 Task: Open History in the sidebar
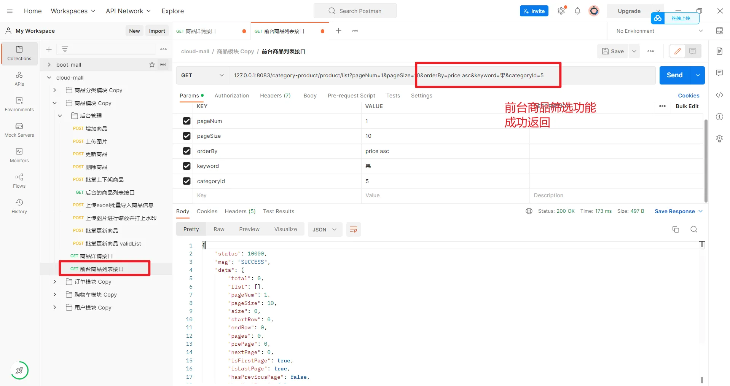(19, 206)
